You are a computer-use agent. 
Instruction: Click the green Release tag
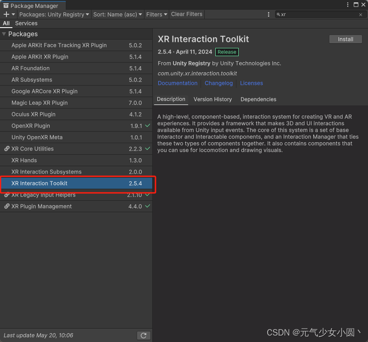tap(227, 52)
